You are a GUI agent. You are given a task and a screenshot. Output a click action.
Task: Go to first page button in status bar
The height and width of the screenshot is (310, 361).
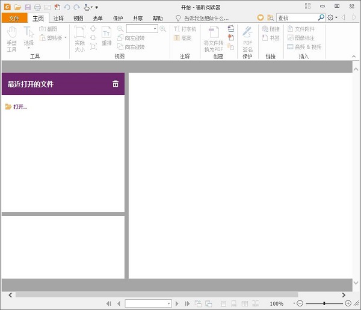(x=109, y=303)
